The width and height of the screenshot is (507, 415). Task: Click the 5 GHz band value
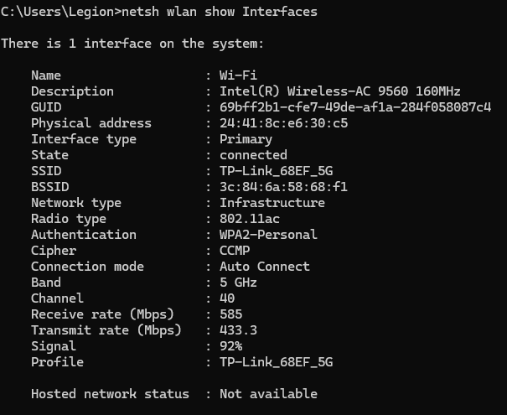coord(238,283)
